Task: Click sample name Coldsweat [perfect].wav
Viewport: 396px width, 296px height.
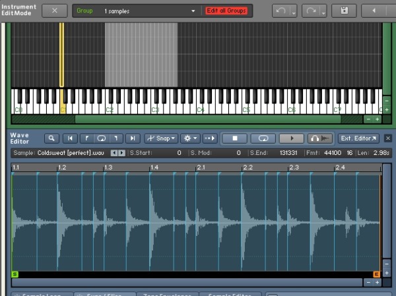Action: pyautogui.click(x=71, y=153)
